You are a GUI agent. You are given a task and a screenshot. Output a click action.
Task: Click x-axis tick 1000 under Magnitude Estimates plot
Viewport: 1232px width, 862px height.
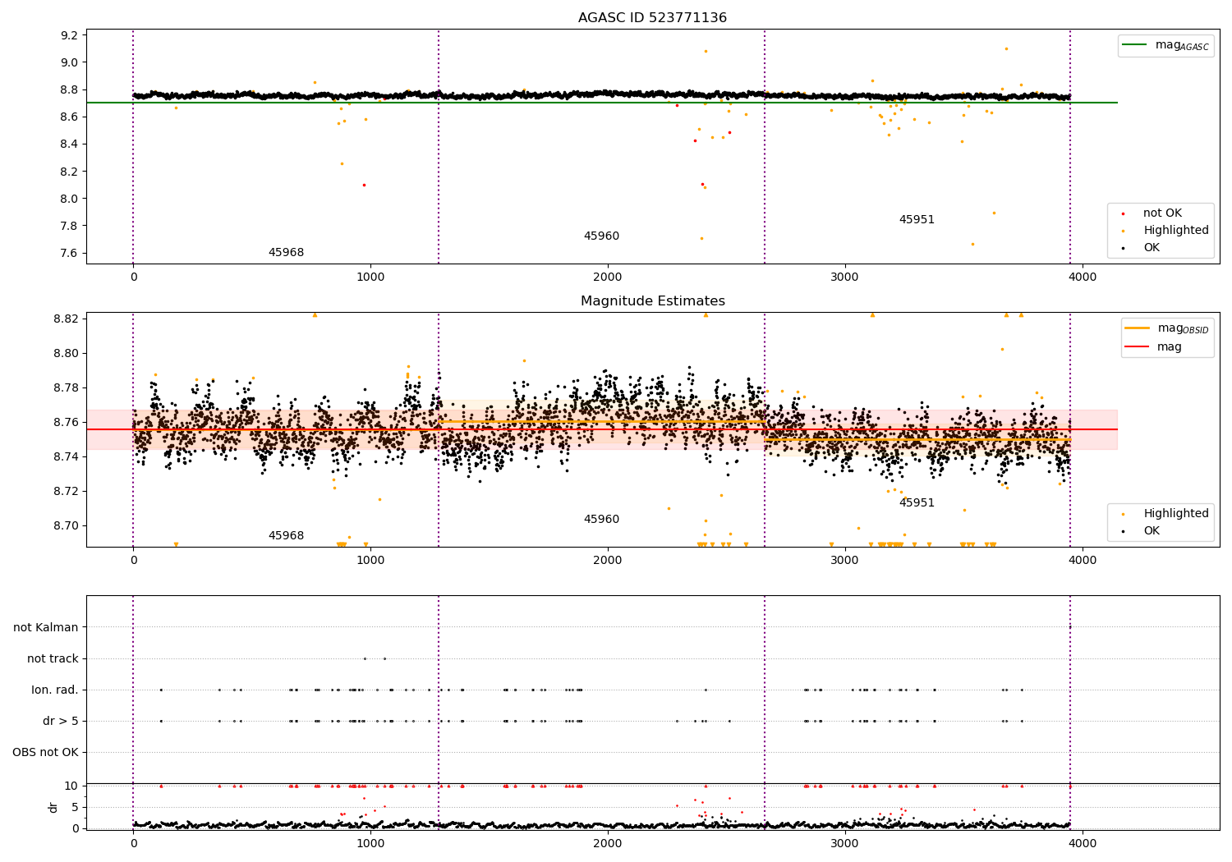pos(370,561)
